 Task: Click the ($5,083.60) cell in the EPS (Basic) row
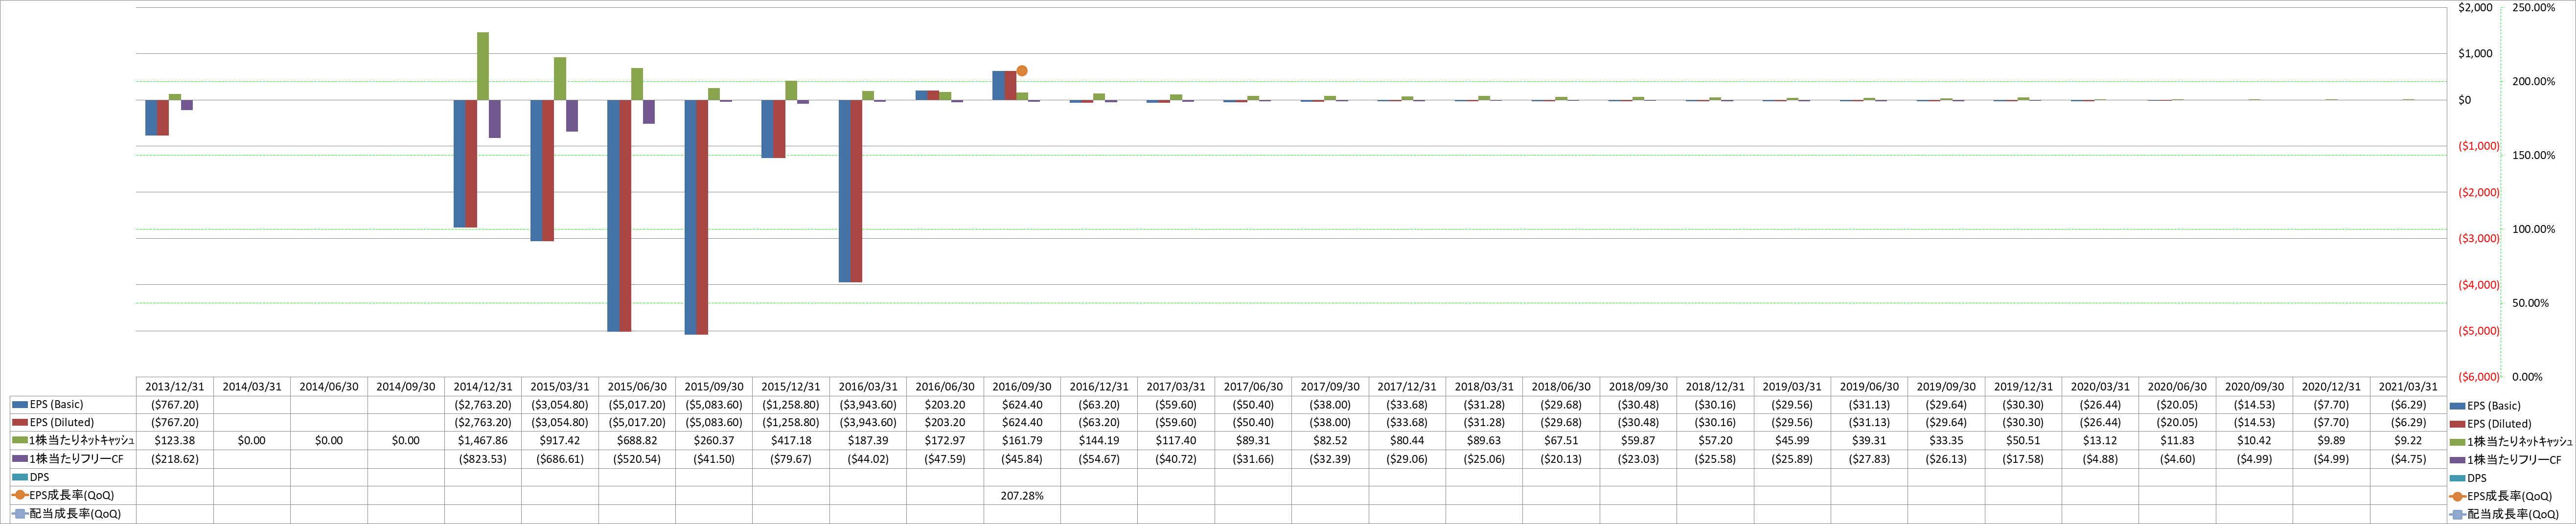(714, 405)
